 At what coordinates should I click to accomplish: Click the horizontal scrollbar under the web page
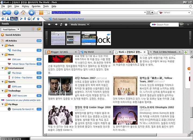coord(116,135)
